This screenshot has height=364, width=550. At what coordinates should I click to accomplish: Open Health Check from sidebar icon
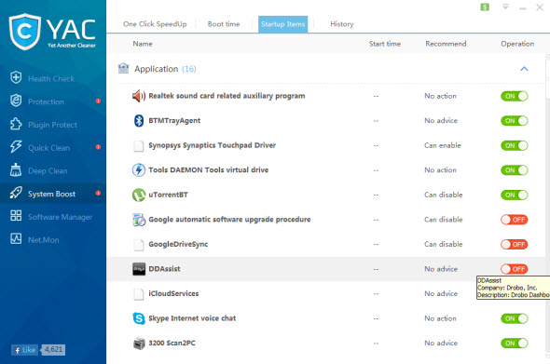click(16, 78)
